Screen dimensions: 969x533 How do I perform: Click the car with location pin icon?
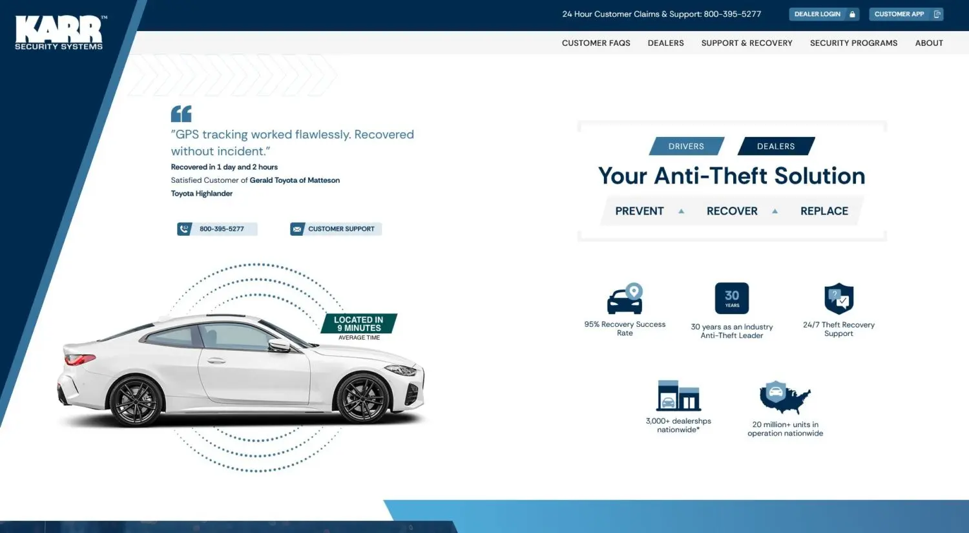(x=625, y=298)
